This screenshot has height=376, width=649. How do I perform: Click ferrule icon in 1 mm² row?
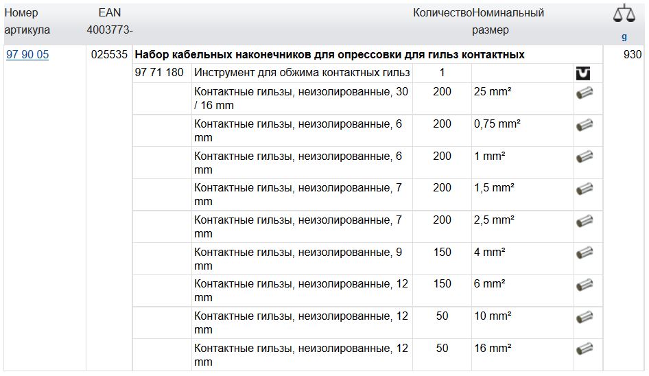pyautogui.click(x=584, y=157)
